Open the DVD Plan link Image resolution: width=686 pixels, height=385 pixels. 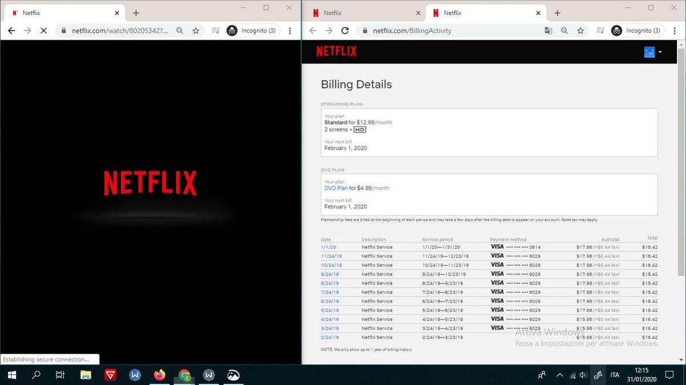coord(336,188)
